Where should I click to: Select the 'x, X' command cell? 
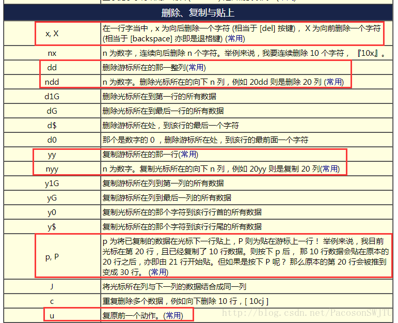point(52,33)
